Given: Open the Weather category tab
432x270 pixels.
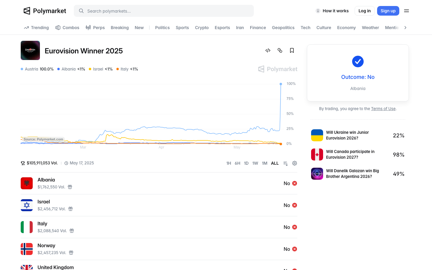Looking at the screenshot, I should click(370, 28).
